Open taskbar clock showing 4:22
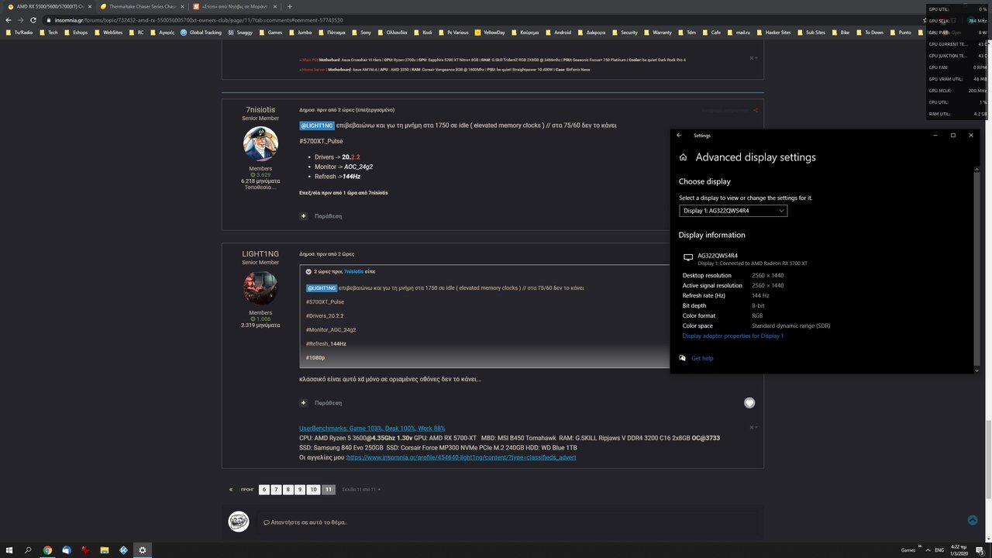992x558 pixels. [959, 550]
